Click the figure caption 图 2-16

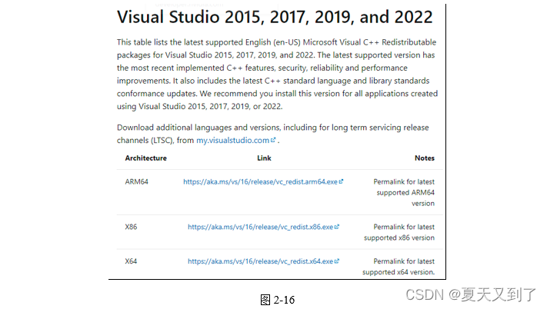coord(278,300)
